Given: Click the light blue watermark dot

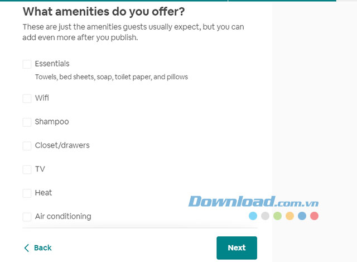Looking at the screenshot, I should pyautogui.click(x=253, y=216).
